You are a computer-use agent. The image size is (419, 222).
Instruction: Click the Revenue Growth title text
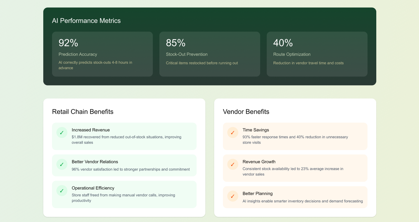(x=259, y=162)
